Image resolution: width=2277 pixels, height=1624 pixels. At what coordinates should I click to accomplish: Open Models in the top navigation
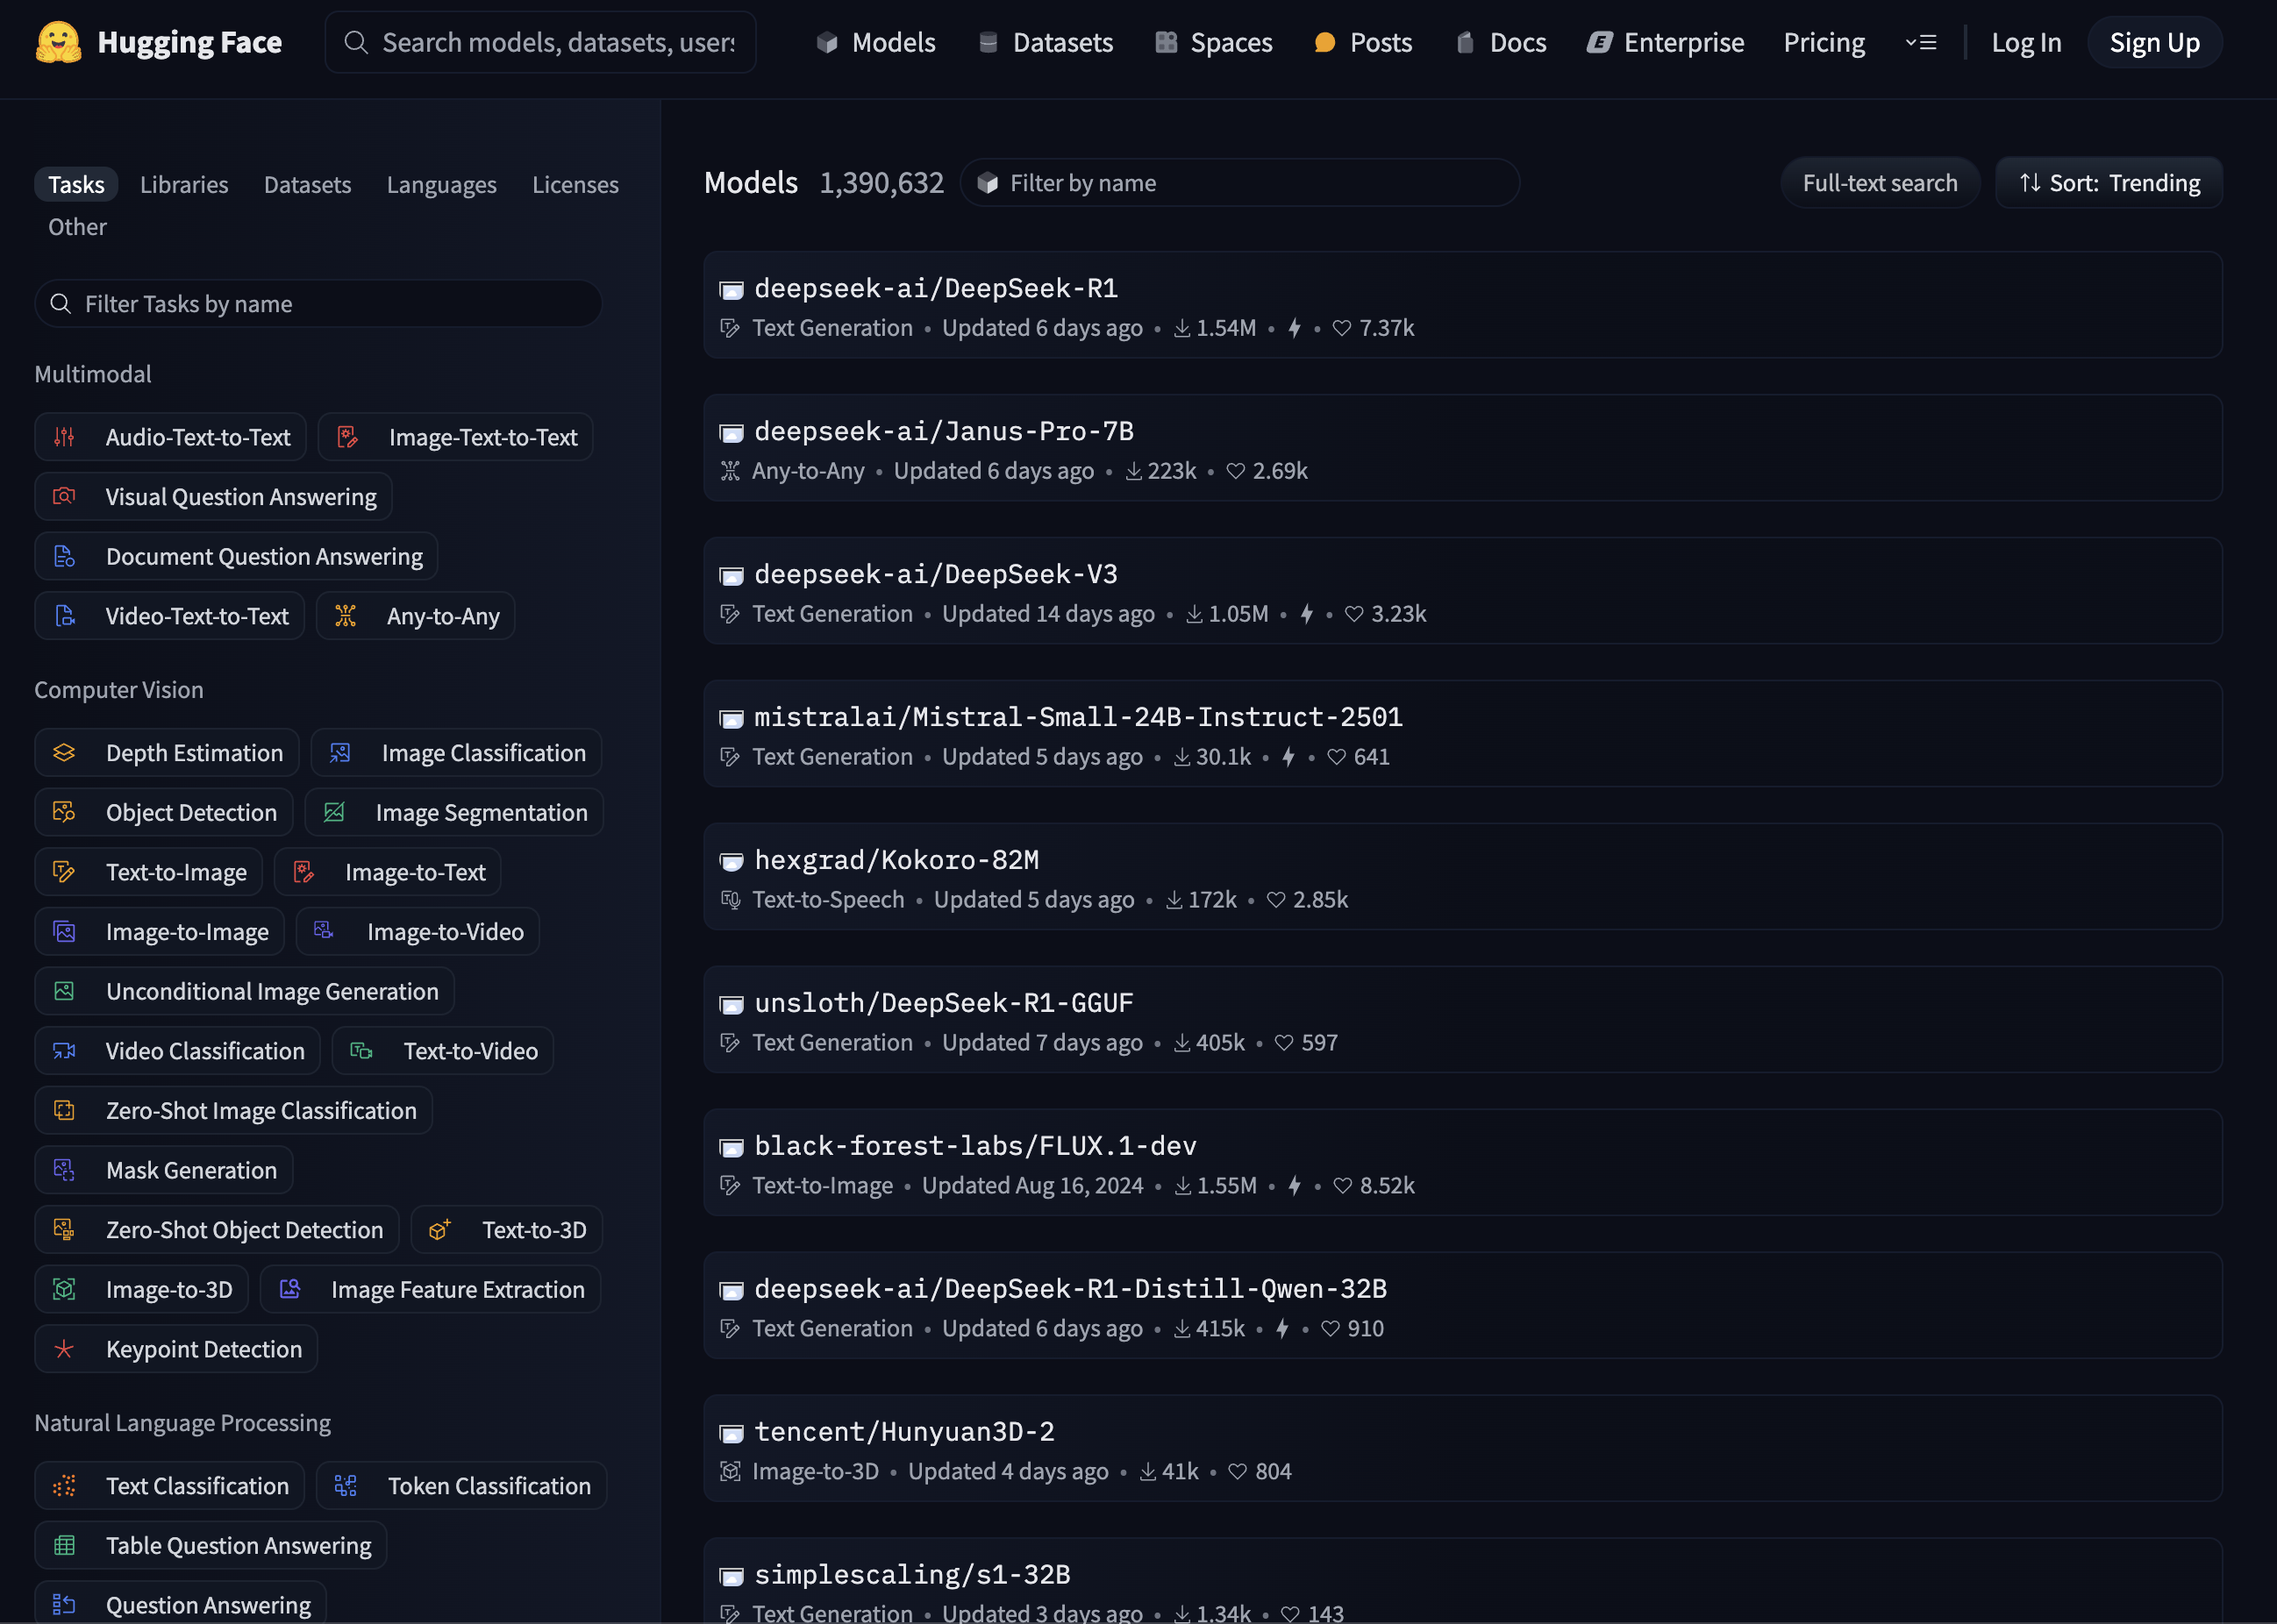coord(876,43)
